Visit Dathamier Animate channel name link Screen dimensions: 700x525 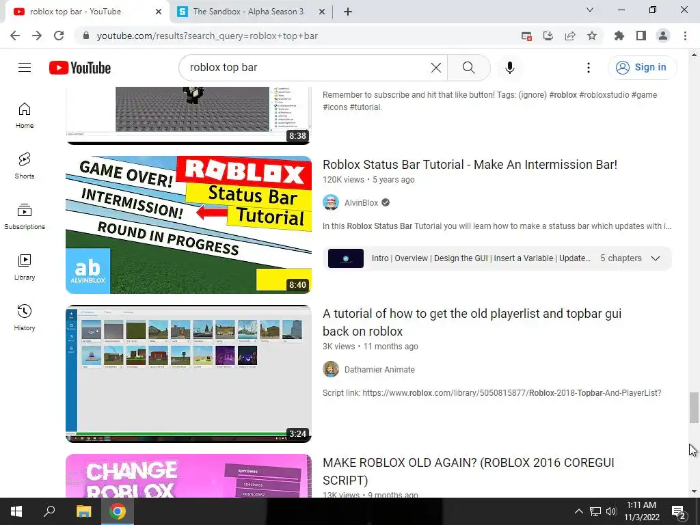[x=379, y=370]
